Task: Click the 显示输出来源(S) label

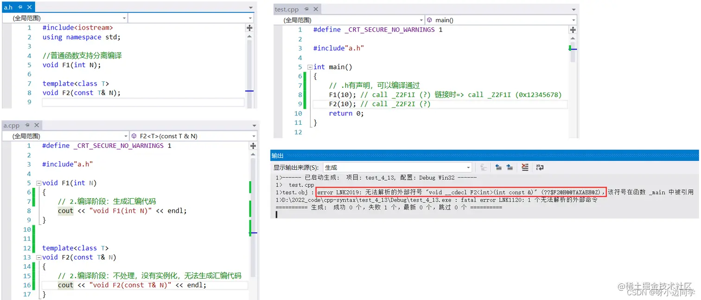Action: (x=296, y=167)
